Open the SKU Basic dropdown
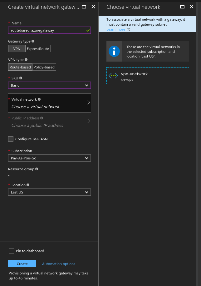 tap(49, 85)
